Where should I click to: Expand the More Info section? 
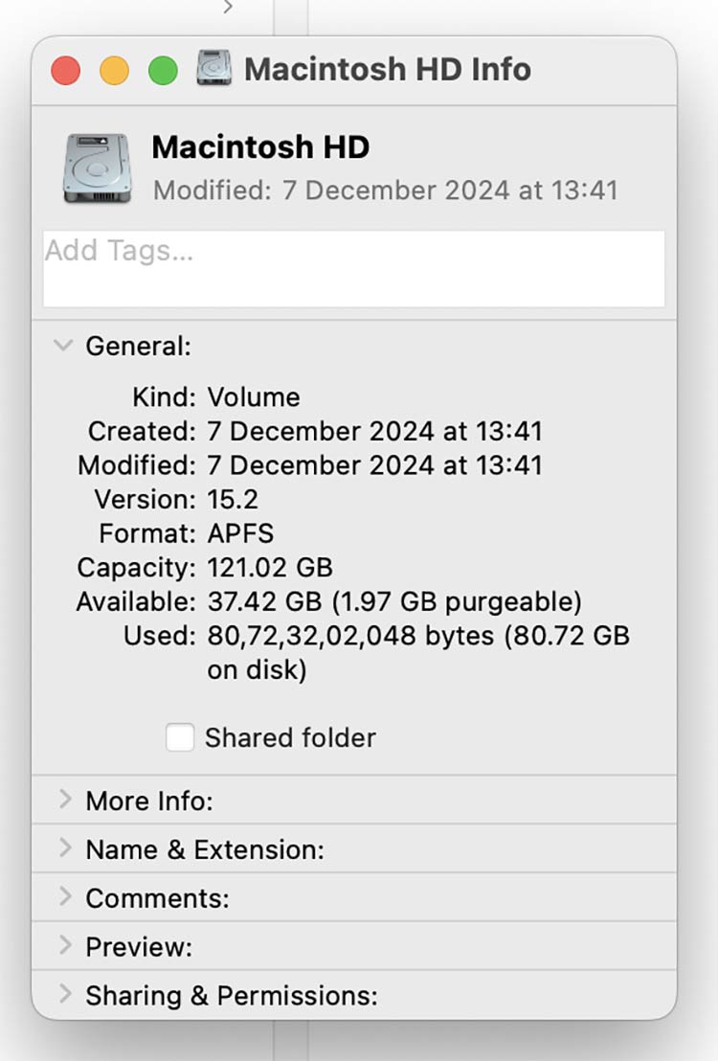(63, 801)
